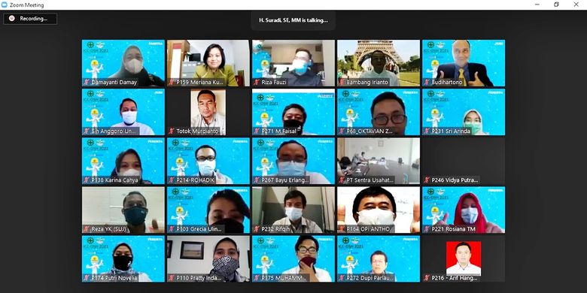Click muted mic icon beside Damayanti Damay
The image size is (587, 293).
87,82
